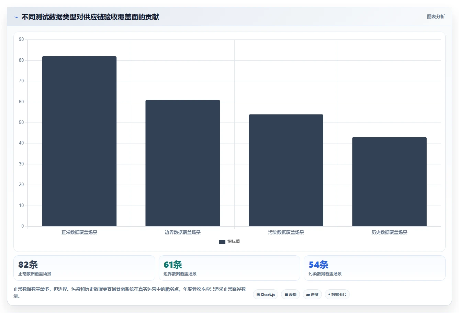Click the lightning icon beside the chart title

pyautogui.click(x=16, y=17)
